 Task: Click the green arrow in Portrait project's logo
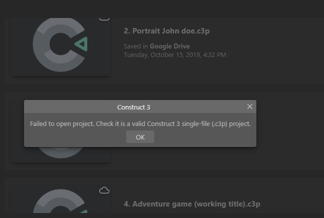[x=81, y=44]
